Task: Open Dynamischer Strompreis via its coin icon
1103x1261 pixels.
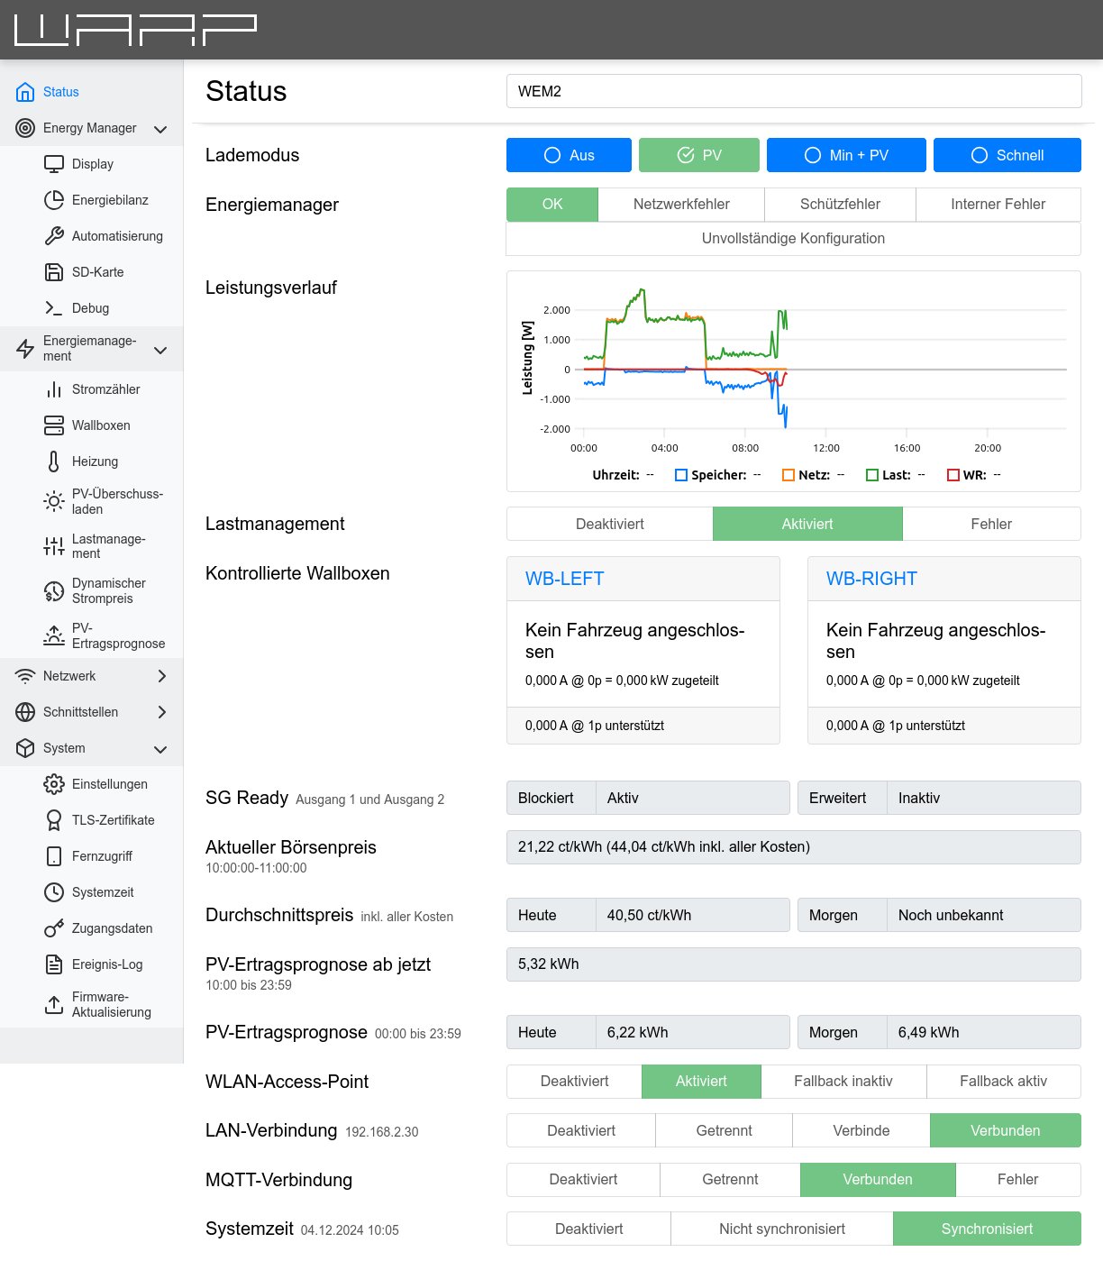Action: click(x=54, y=590)
